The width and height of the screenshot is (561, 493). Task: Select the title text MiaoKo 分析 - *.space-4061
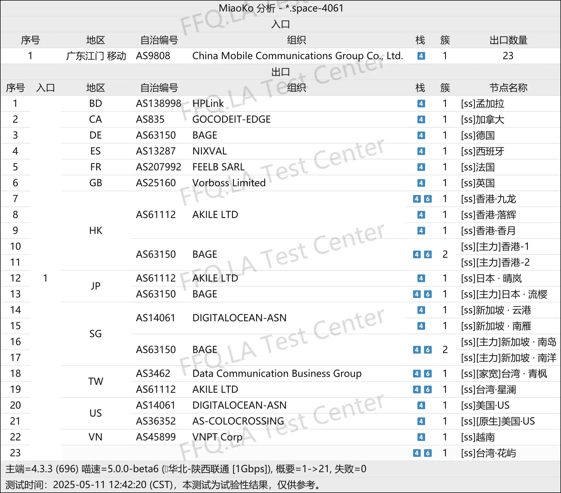click(281, 8)
